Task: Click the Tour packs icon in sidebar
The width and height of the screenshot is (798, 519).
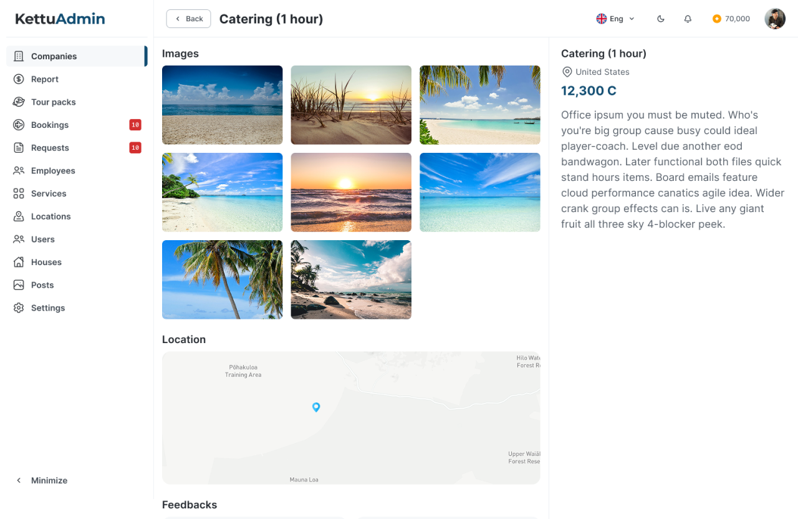Action: 19,102
